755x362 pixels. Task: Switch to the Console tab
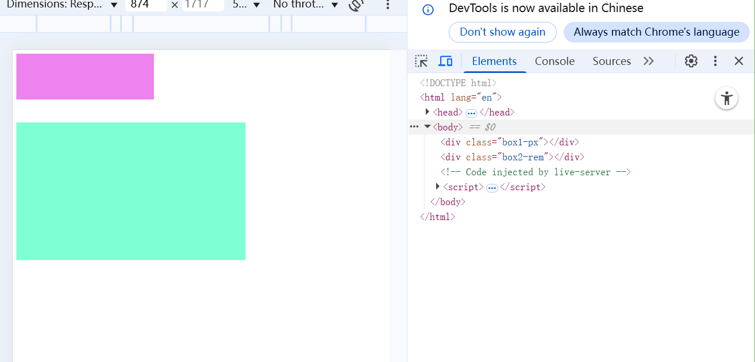[x=554, y=61]
